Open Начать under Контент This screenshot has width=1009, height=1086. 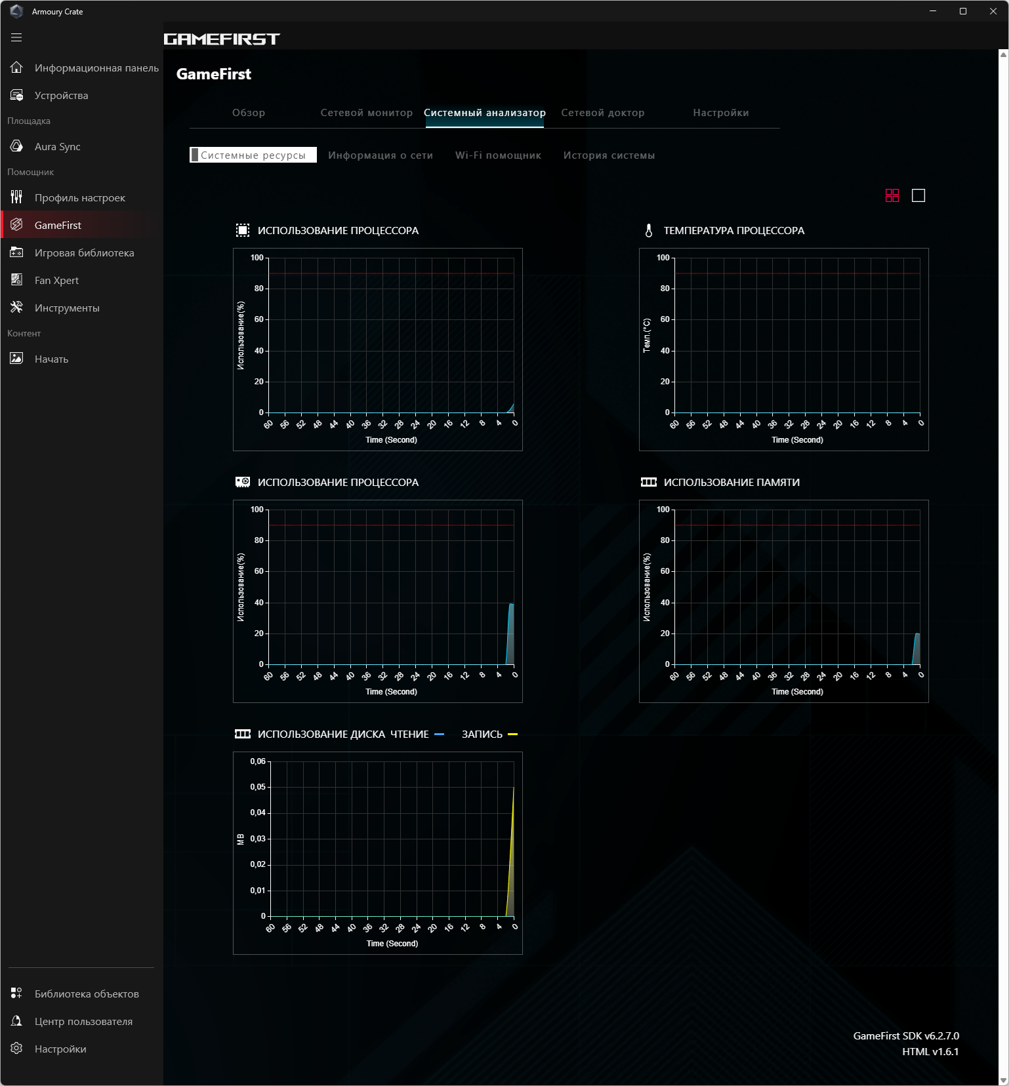click(82, 359)
